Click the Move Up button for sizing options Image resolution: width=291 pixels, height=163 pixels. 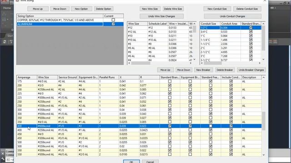pyautogui.click(x=38, y=9)
